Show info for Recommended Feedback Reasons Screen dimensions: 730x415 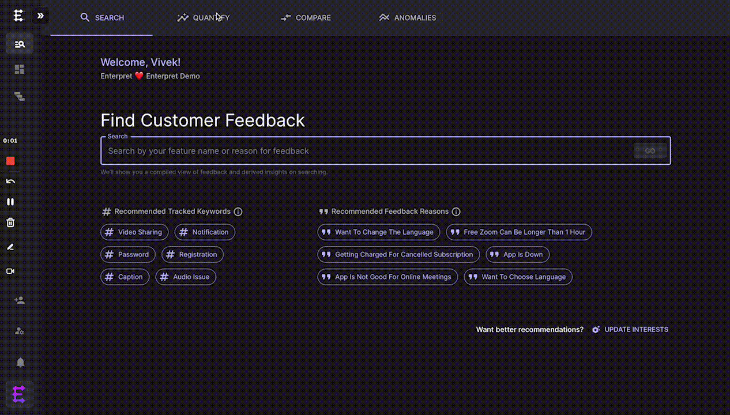click(456, 212)
